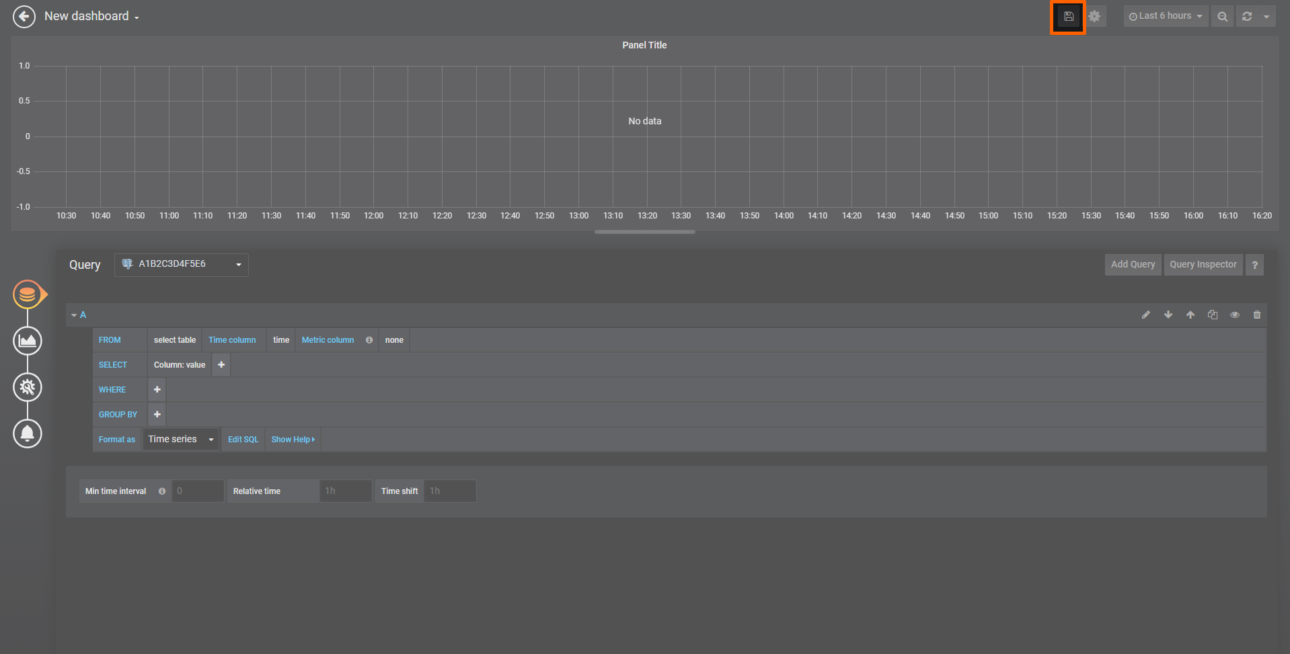Toggle query A visibility eye icon
Viewport: 1290px width, 654px height.
coord(1235,315)
